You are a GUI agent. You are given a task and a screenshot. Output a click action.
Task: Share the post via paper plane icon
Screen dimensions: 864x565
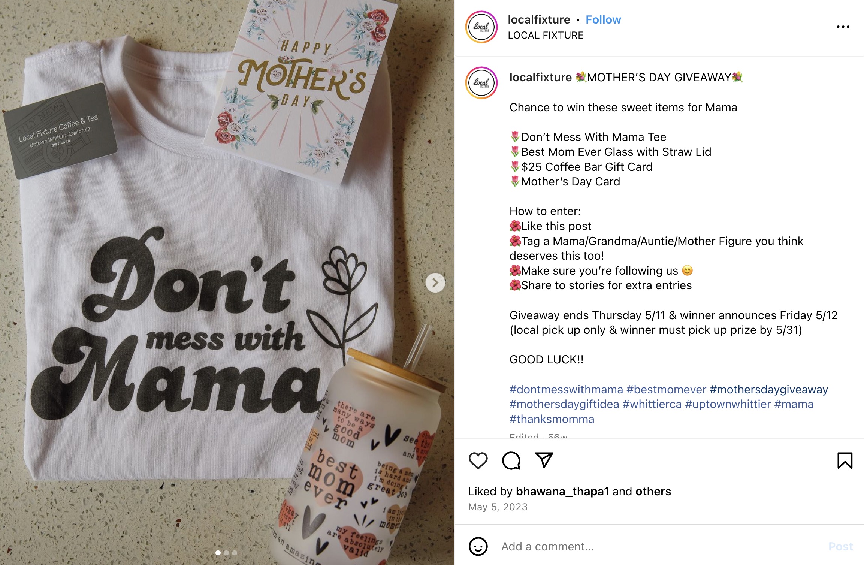(x=544, y=460)
